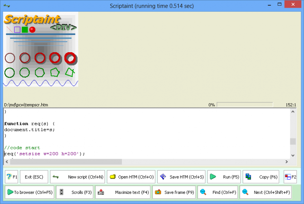Screen dimensions: 304x204
Task: Click the F2 button
Action: pyautogui.click(x=290, y=177)
